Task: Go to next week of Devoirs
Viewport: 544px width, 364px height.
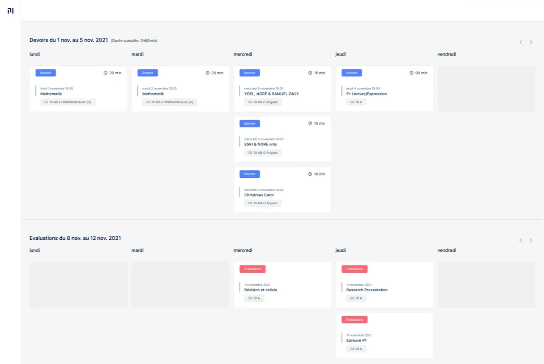Action: pos(531,42)
